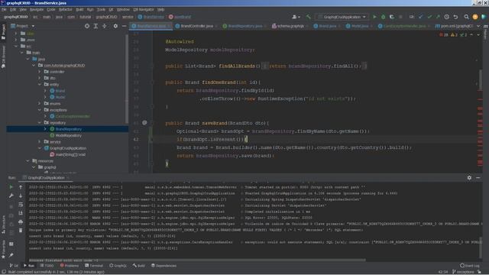The image size is (489, 275).
Task: Toggle the Project tool window side tab
Action: click(x=3, y=32)
